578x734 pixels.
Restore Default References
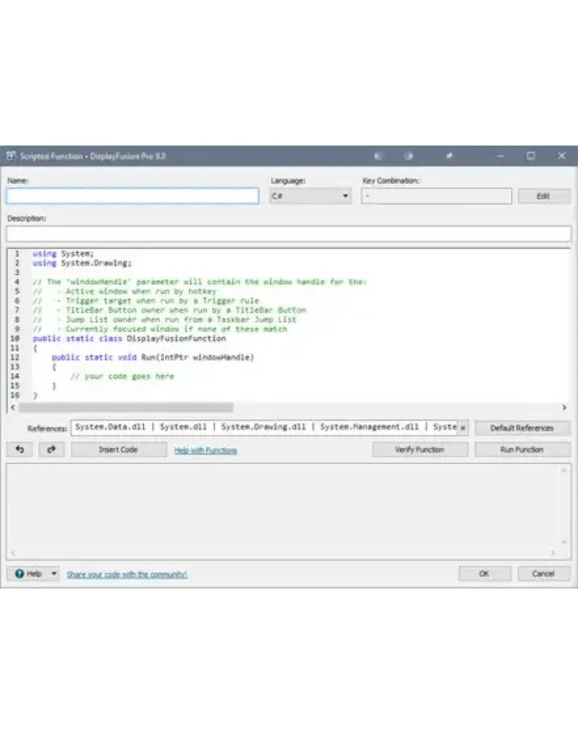(x=521, y=428)
